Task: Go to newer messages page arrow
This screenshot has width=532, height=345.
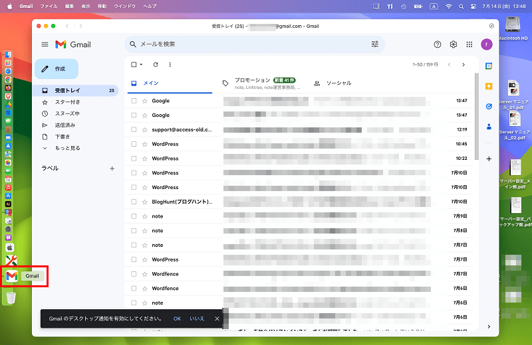Action: 450,64
